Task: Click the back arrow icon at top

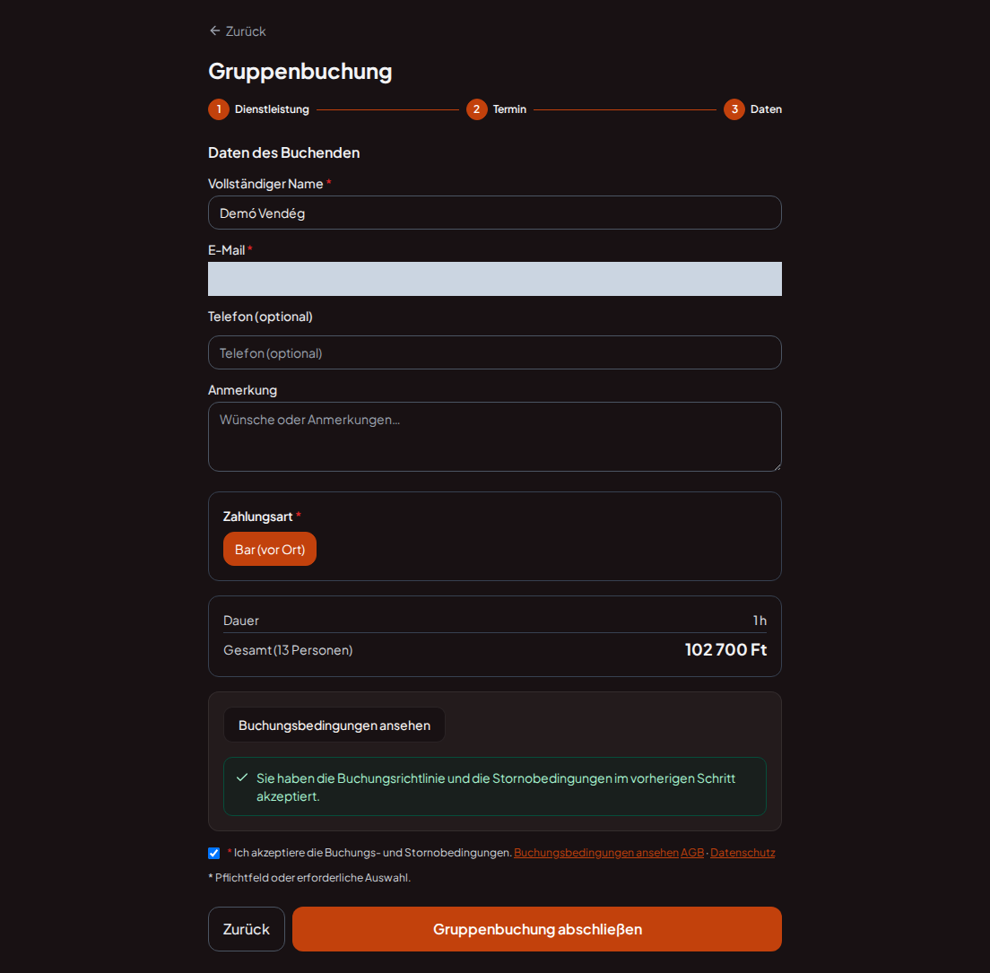Action: click(214, 31)
